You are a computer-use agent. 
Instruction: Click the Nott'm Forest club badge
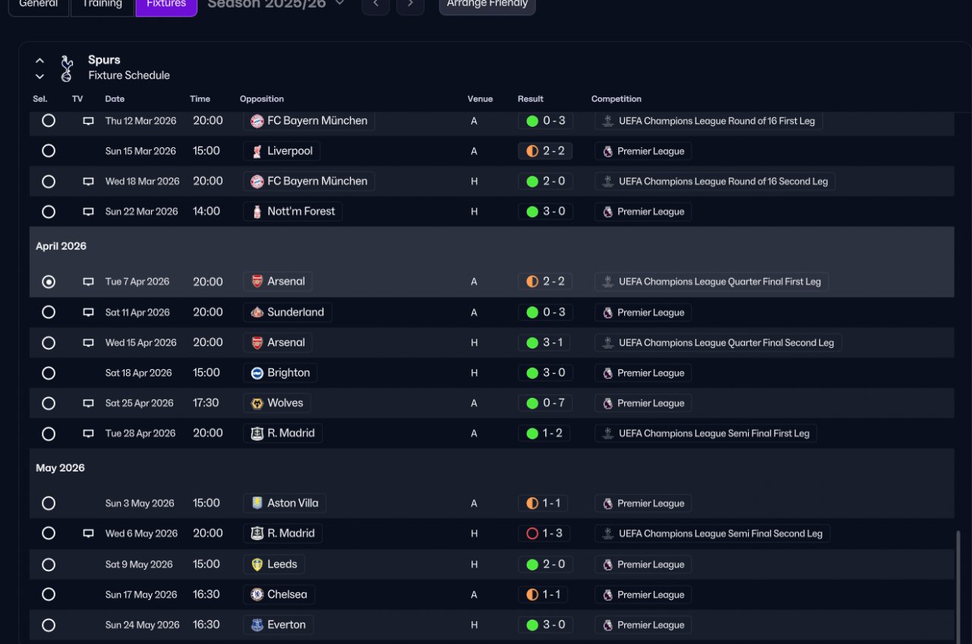pyautogui.click(x=257, y=212)
